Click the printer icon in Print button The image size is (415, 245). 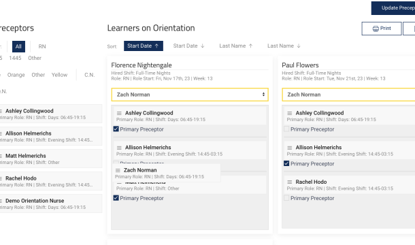click(x=376, y=29)
